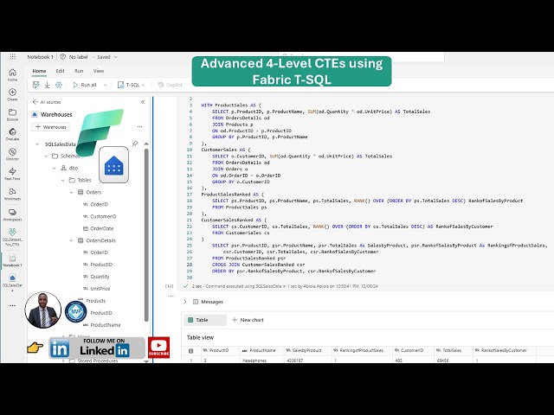The width and height of the screenshot is (554, 415).
Task: Click the Orders table icon
Action: [x=81, y=192]
